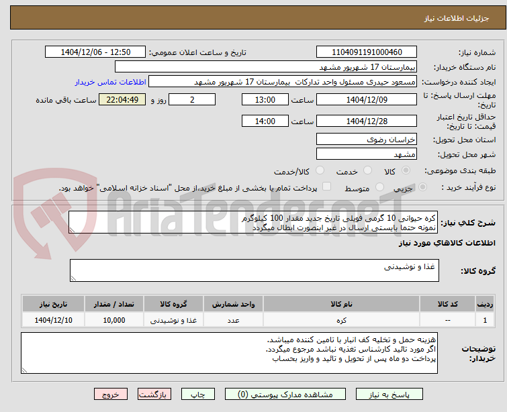Viewport: 507px width, 412px height.
Task: Click the اطلاعات کالاهای مورد نیاز section heading
Action: (447, 243)
